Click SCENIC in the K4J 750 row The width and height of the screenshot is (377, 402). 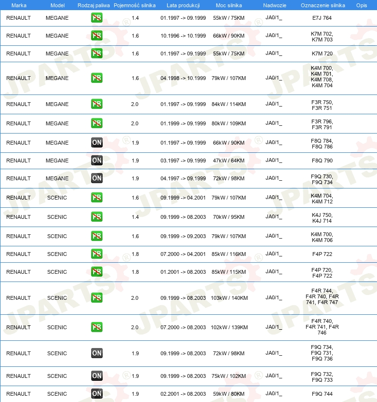click(57, 217)
